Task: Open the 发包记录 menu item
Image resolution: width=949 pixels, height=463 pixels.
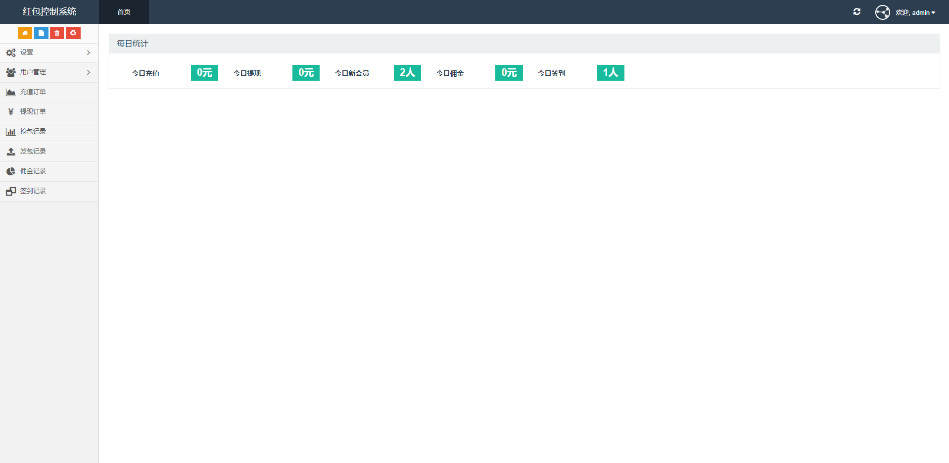Action: pos(49,152)
